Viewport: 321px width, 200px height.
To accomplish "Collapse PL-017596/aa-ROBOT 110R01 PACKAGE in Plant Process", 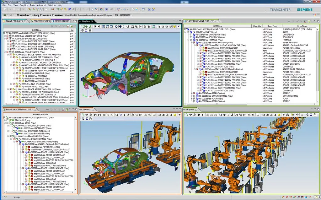I will (x=20, y=152).
